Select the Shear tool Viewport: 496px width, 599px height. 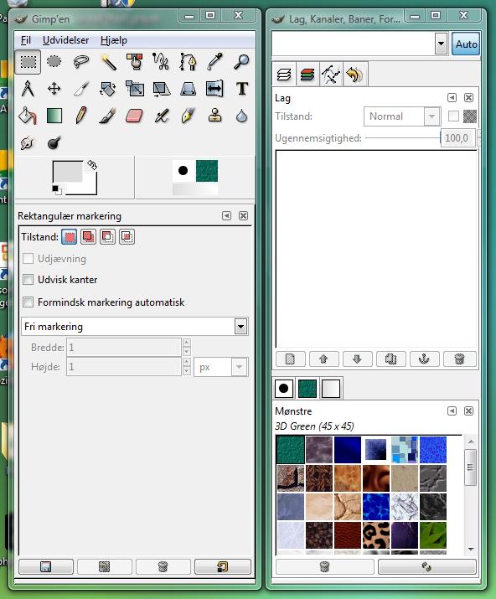161,89
